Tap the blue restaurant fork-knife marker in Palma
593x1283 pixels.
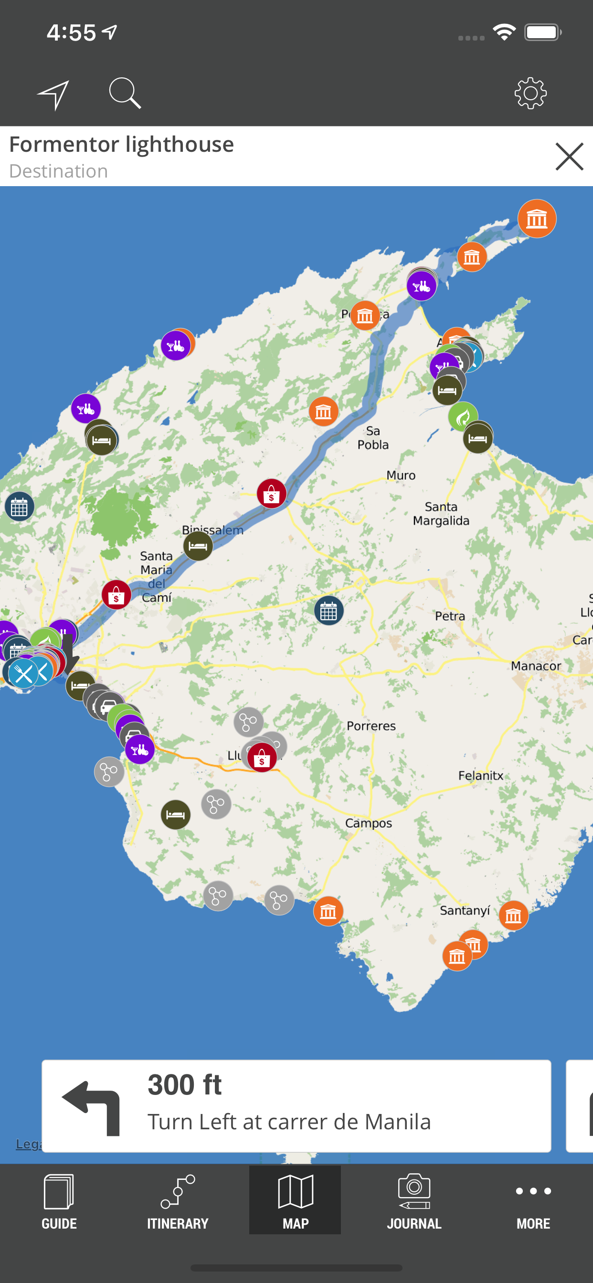[23, 674]
